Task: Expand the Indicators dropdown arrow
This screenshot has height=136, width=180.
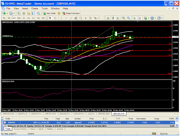Action: (148, 18)
